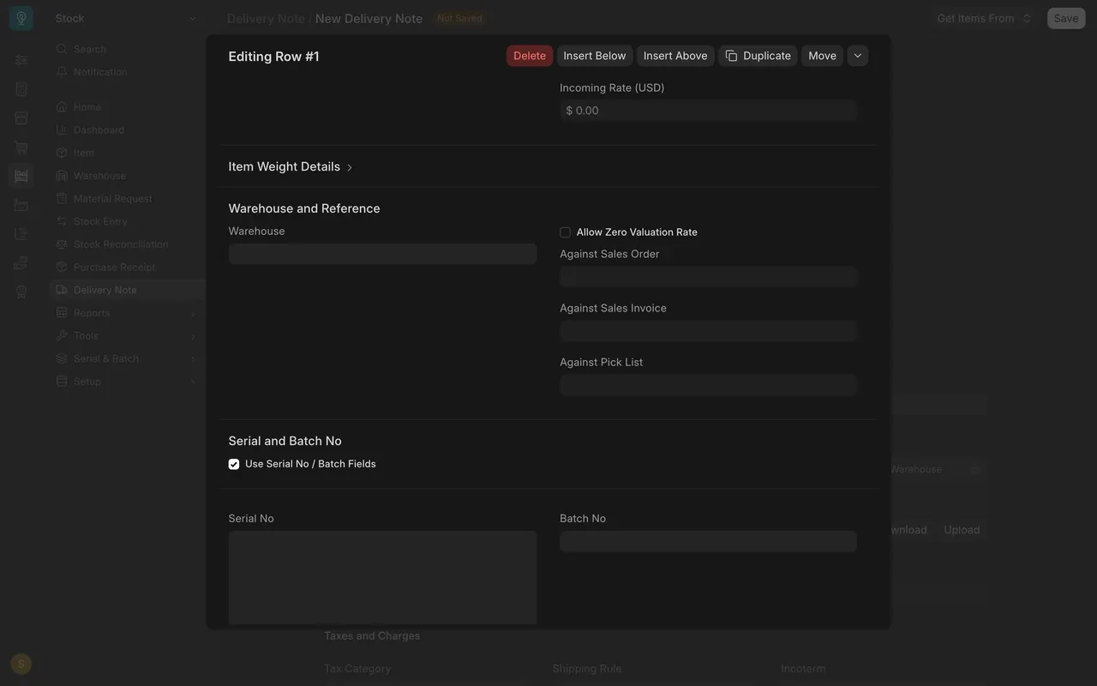Open Warehouse in the Stock sidebar
The height and width of the screenshot is (686, 1097).
(x=127, y=176)
